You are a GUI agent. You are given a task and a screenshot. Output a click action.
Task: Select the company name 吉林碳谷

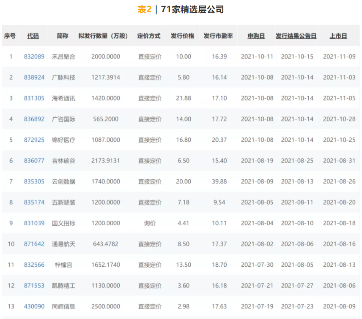63,161
